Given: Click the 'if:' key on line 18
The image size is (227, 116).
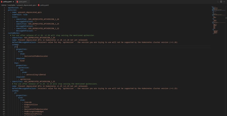Looking at the screenshot, I should pos(16,47).
